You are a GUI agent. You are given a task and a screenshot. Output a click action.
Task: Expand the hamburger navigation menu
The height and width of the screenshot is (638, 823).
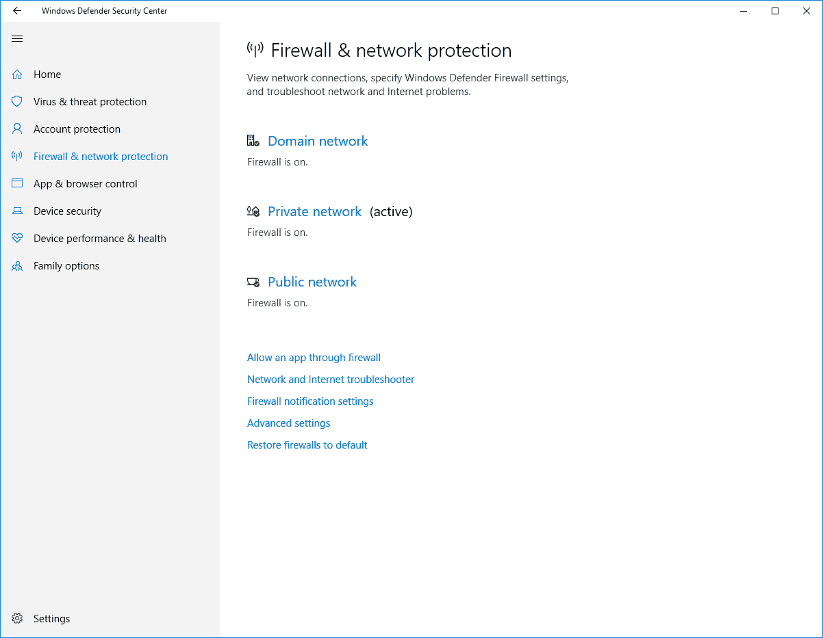(17, 38)
